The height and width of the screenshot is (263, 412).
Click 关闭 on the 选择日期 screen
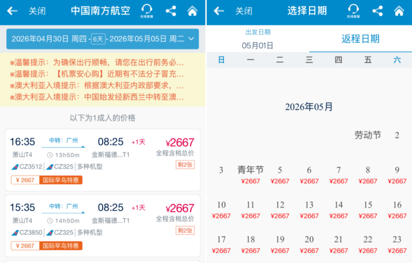pyautogui.click(x=244, y=11)
